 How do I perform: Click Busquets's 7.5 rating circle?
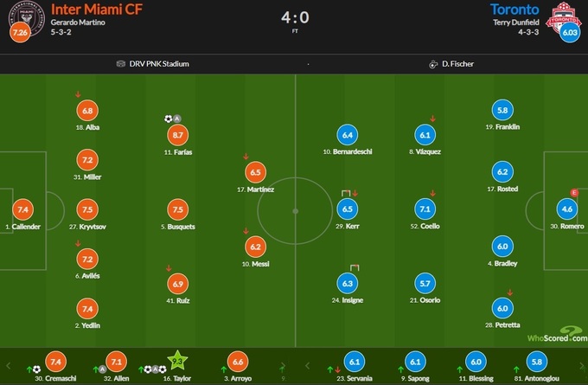tap(176, 209)
